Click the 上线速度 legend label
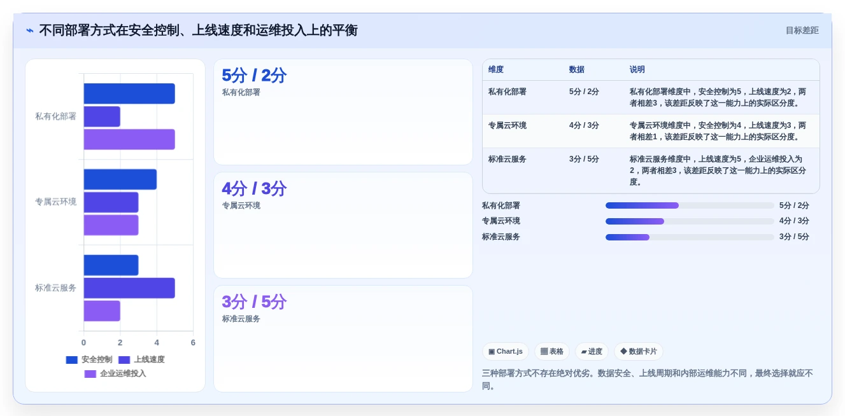The width and height of the screenshot is (845, 416). [x=149, y=360]
